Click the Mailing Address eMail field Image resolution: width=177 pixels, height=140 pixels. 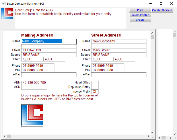(49, 75)
